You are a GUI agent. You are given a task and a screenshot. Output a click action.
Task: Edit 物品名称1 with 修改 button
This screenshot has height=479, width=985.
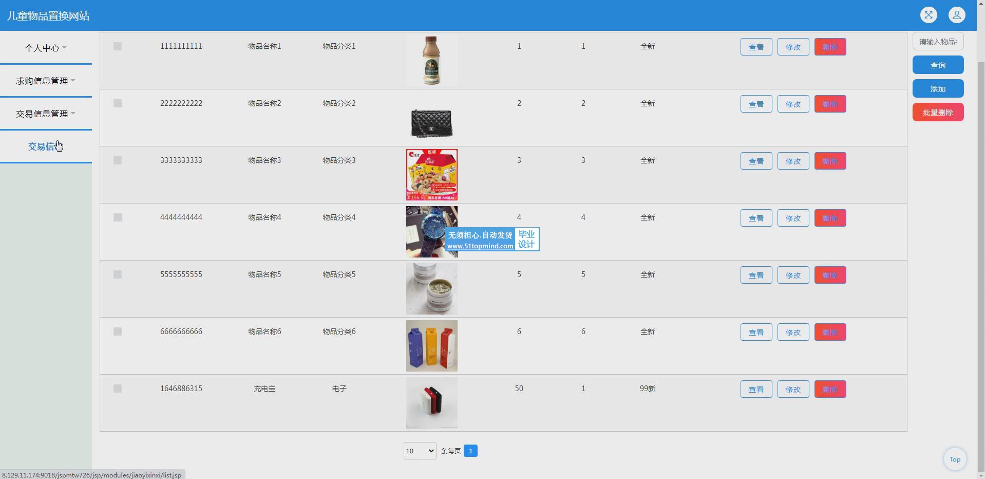793,47
